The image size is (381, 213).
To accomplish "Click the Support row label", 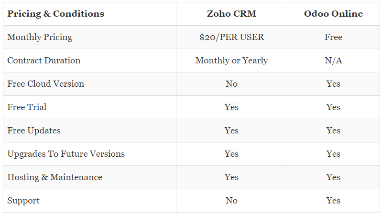I will (23, 201).
